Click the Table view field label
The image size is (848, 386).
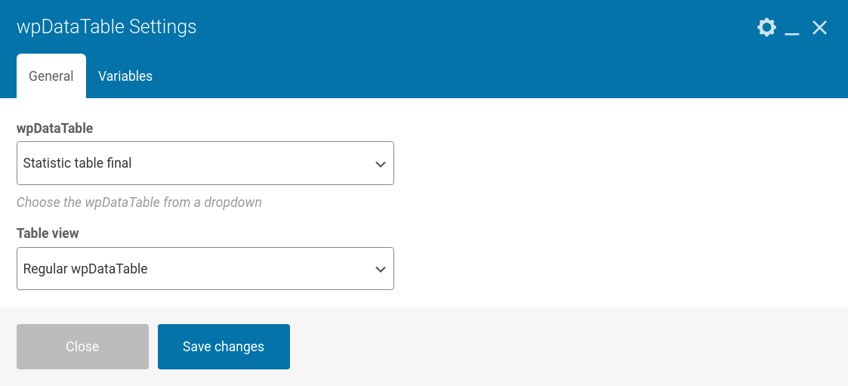tap(48, 233)
